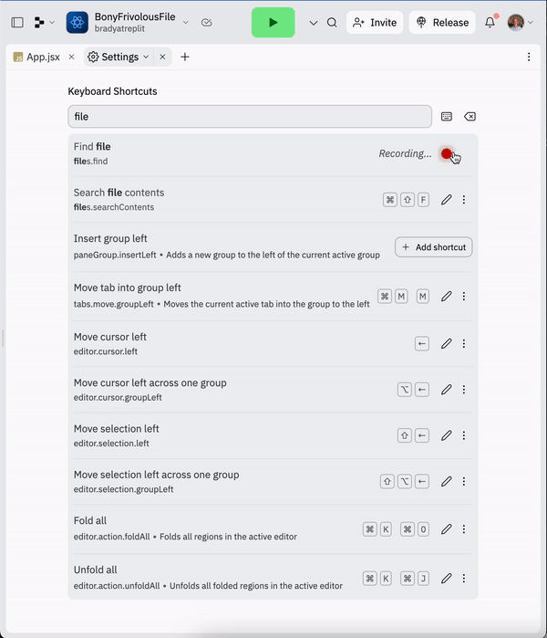The image size is (547, 638).
Task: Open the pane options three-dot menu
Action: click(x=529, y=57)
